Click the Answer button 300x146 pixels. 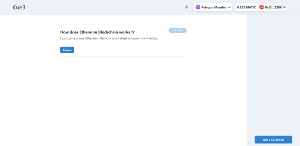(x=67, y=50)
